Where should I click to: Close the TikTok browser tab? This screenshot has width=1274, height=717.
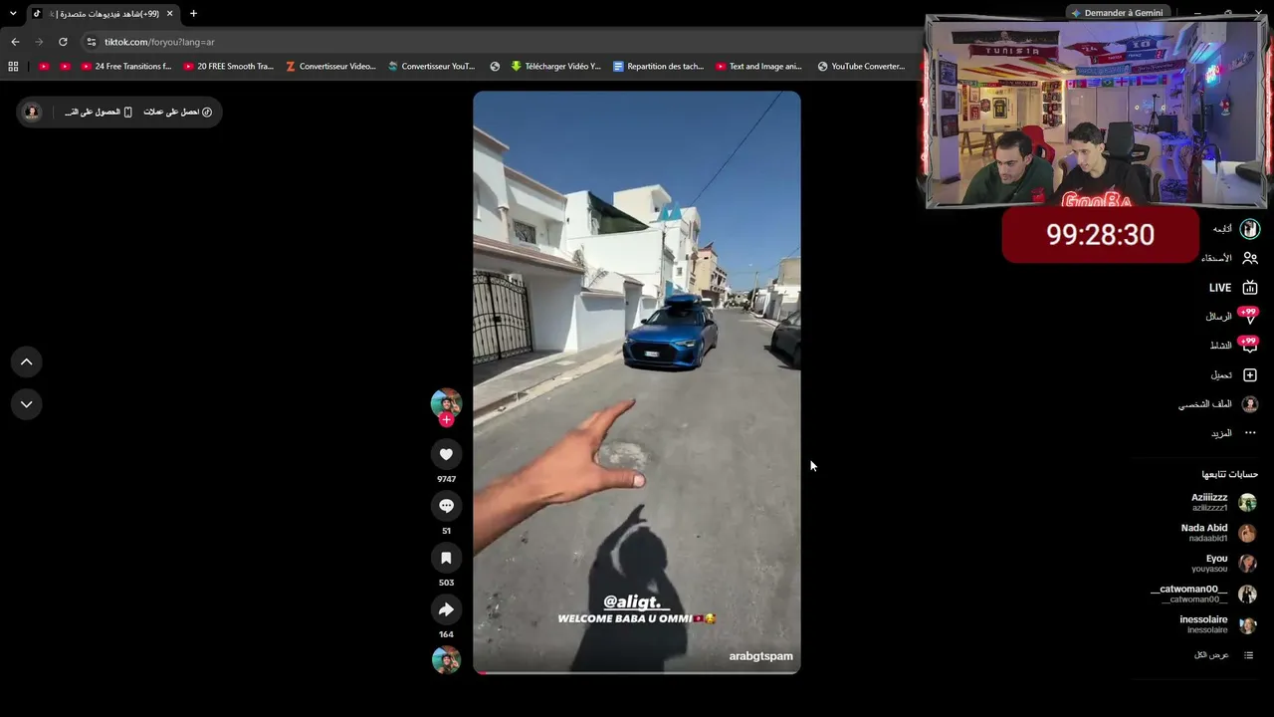169,14
